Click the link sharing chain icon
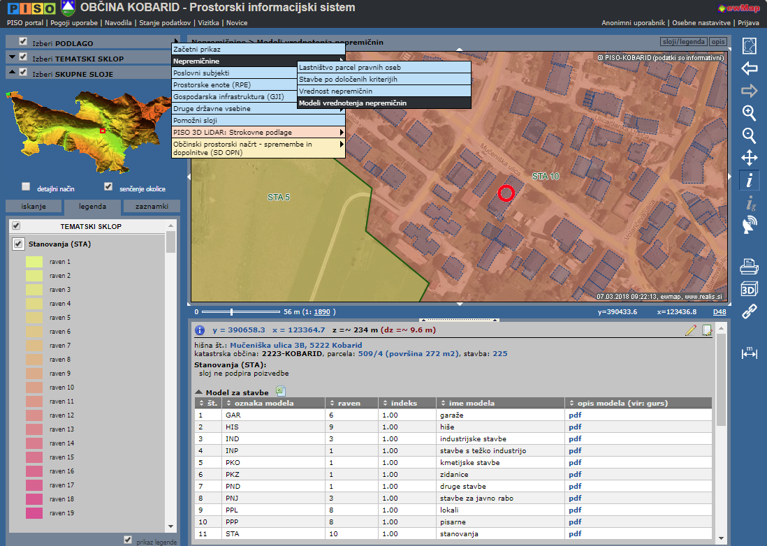Screen dimensions: 767x546 point(749,311)
